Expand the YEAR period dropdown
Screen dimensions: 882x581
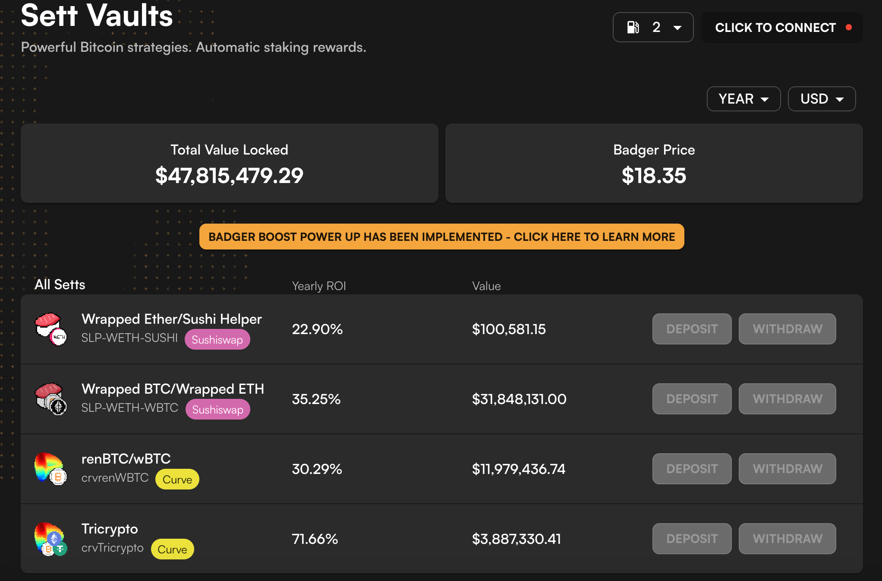pos(743,99)
